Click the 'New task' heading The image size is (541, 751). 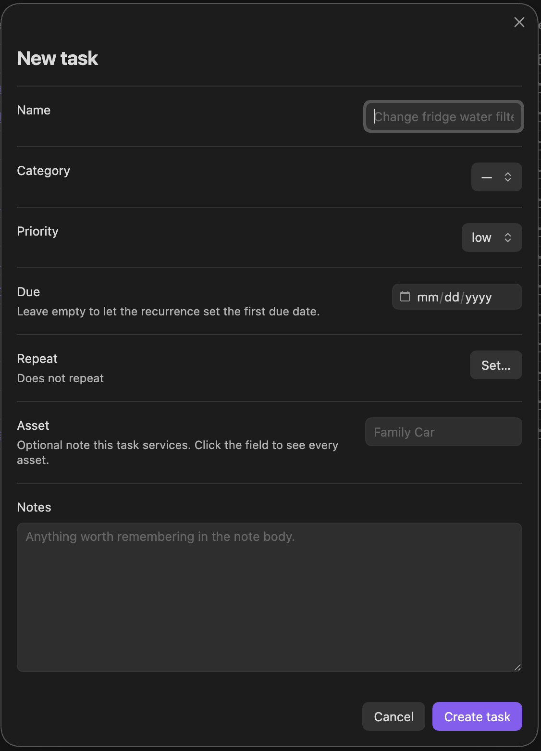pos(58,58)
